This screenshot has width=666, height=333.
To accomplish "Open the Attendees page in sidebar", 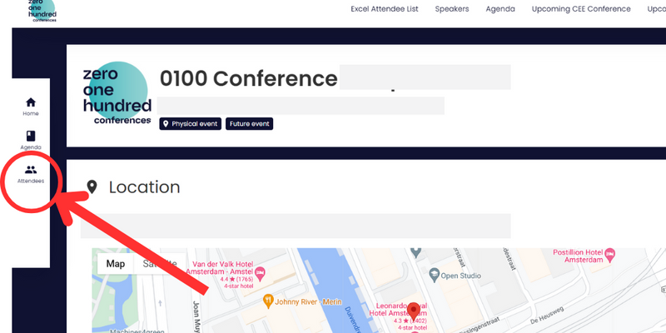I will tap(31, 174).
